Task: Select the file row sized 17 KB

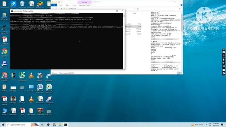Action: 133,24
